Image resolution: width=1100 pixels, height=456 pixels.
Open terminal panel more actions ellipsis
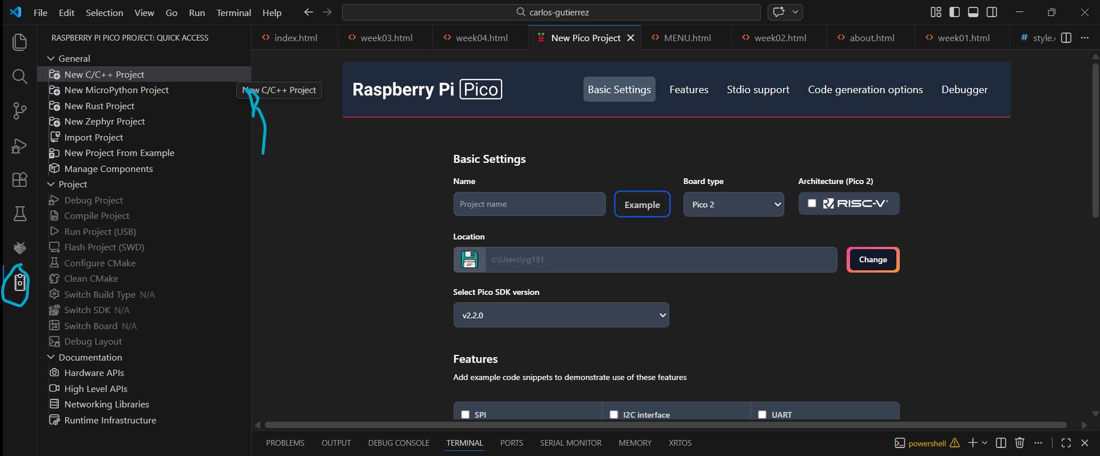coord(1038,443)
